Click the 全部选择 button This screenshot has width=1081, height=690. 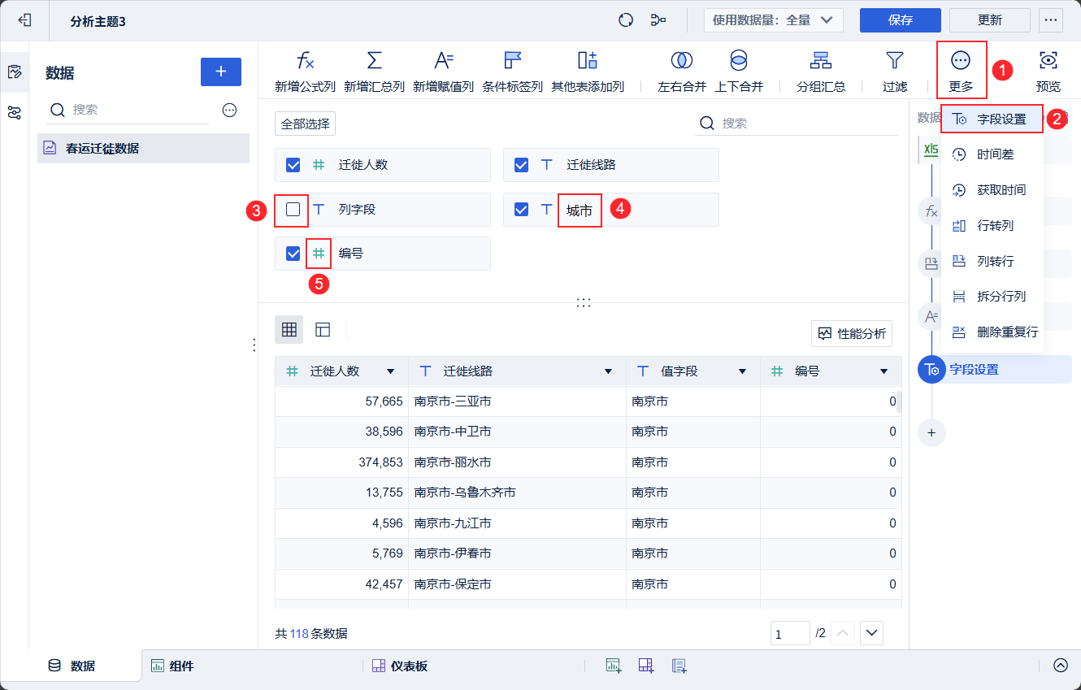tap(305, 124)
